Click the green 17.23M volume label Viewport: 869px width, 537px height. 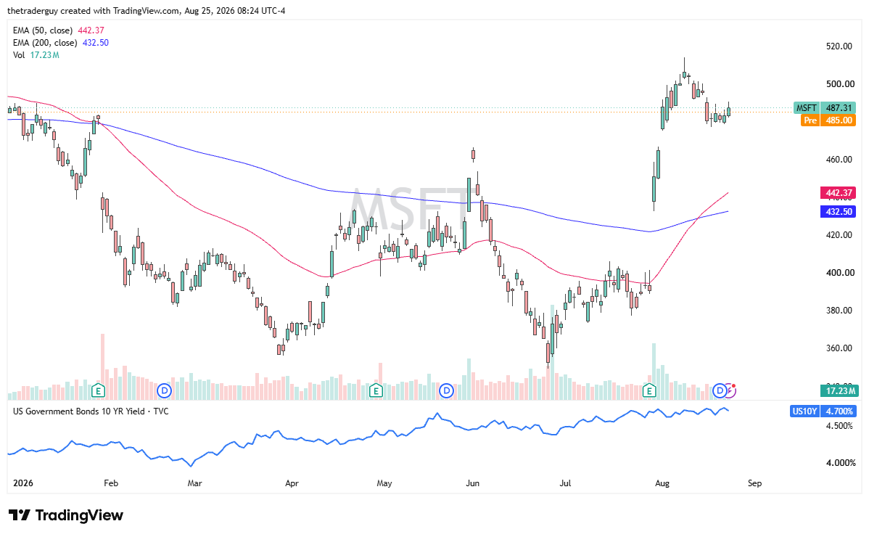tap(840, 390)
